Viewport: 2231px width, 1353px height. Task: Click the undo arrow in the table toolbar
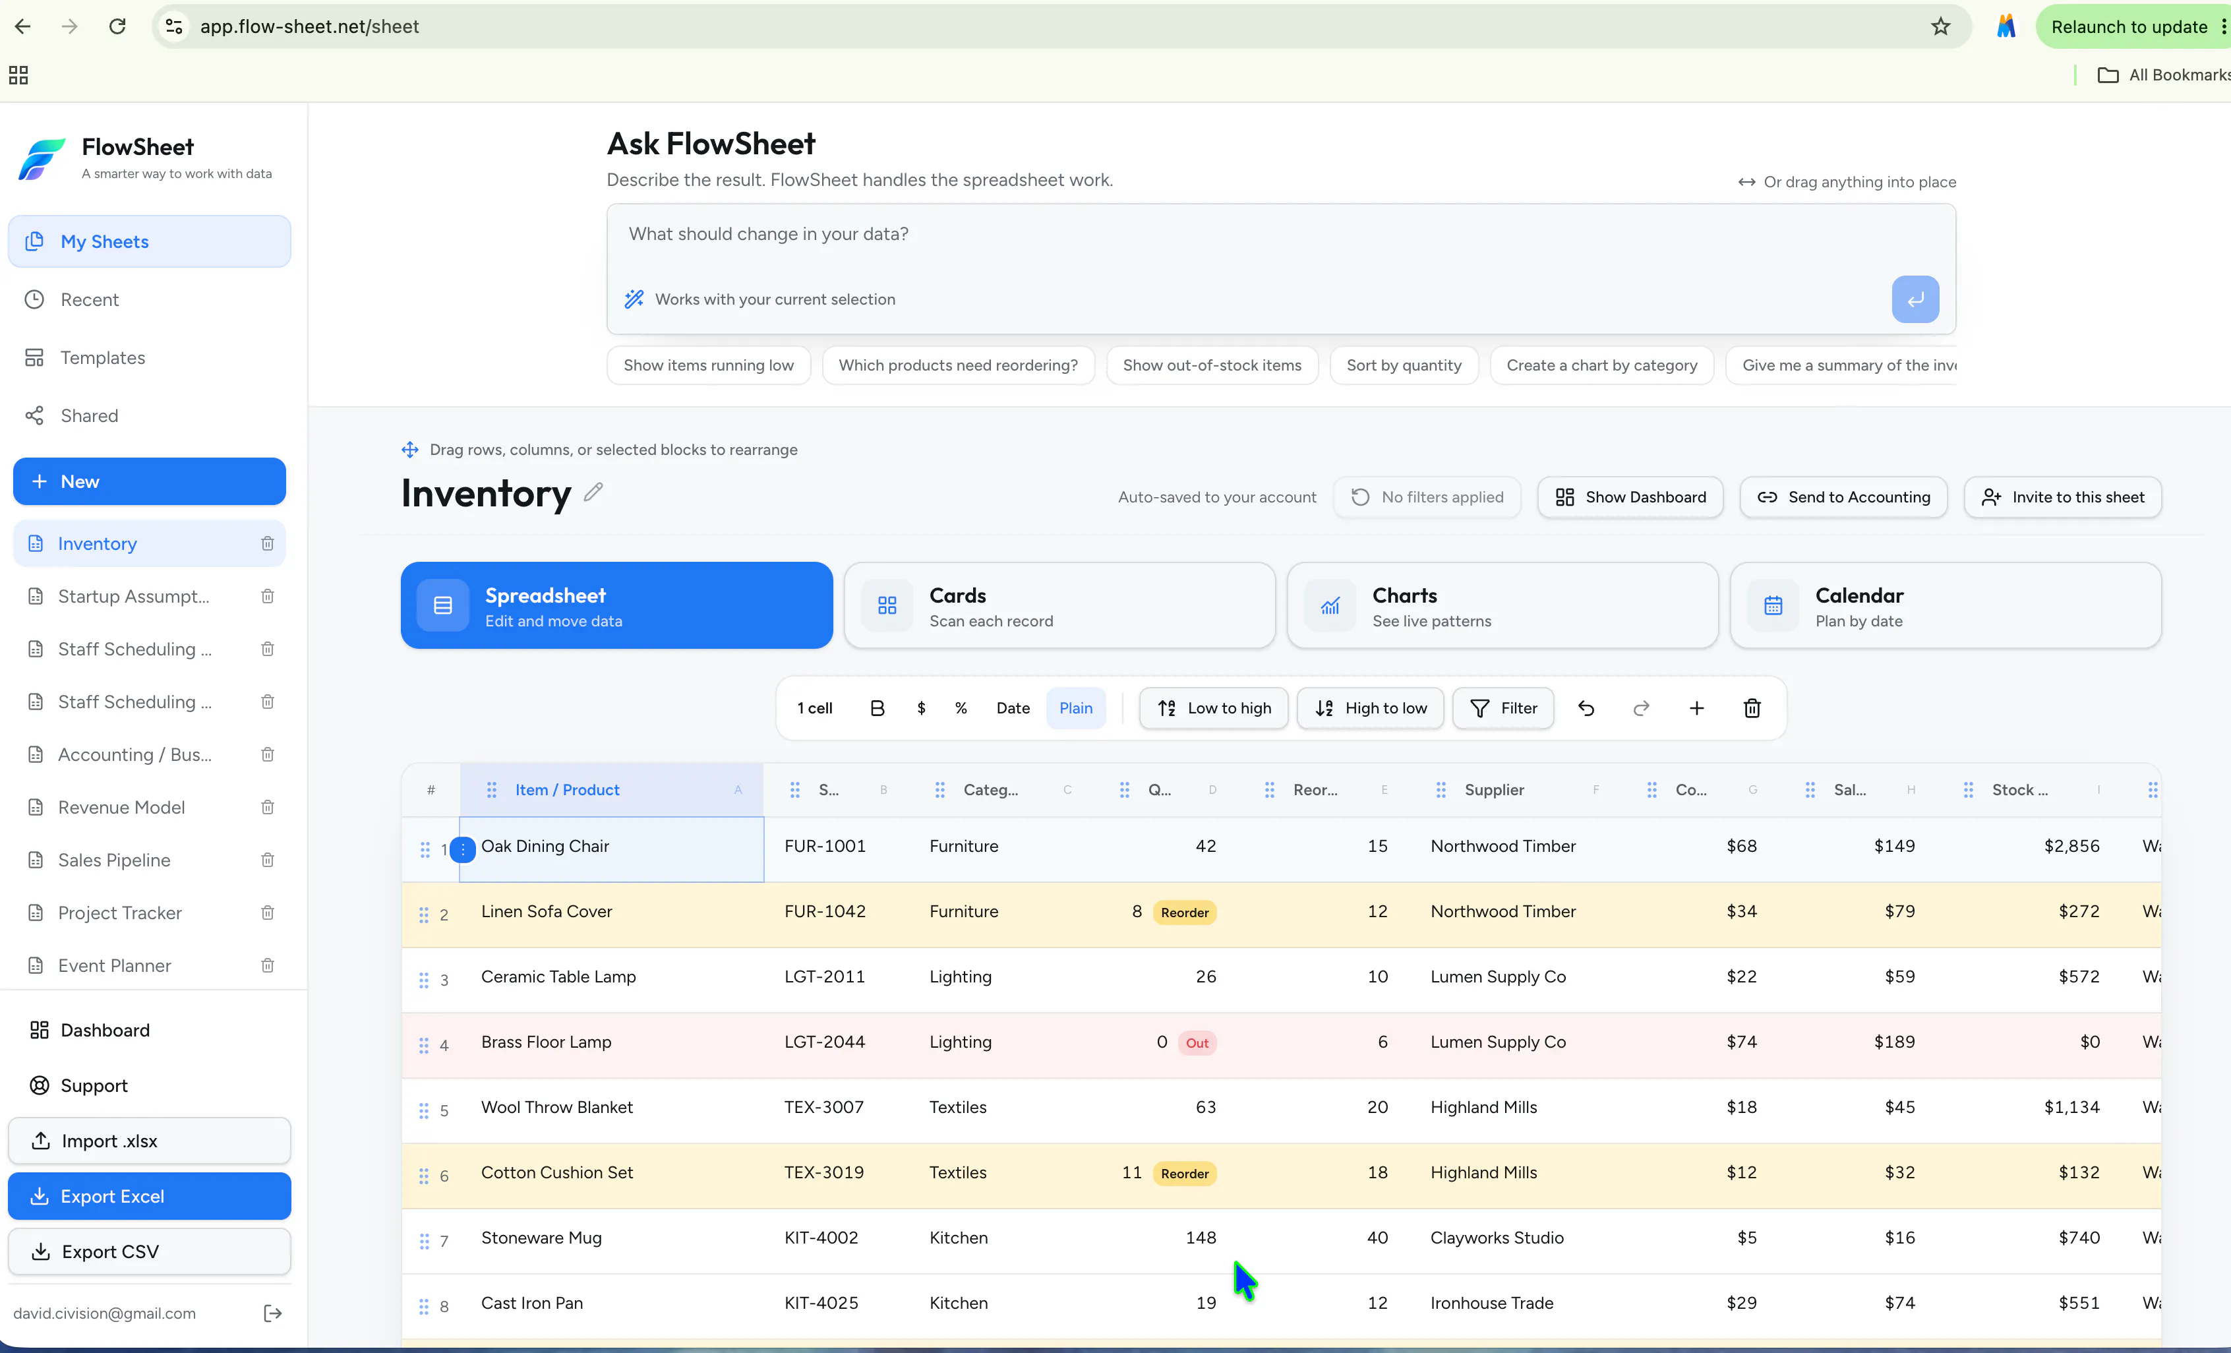pyautogui.click(x=1586, y=708)
